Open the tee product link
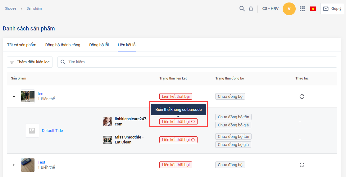Viewport: 346px width, 177px height. click(40, 94)
